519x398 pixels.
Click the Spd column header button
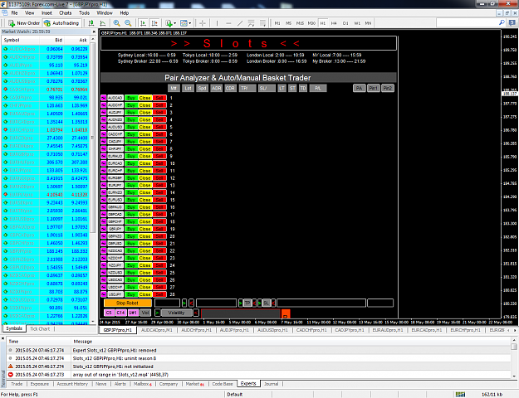(202, 88)
